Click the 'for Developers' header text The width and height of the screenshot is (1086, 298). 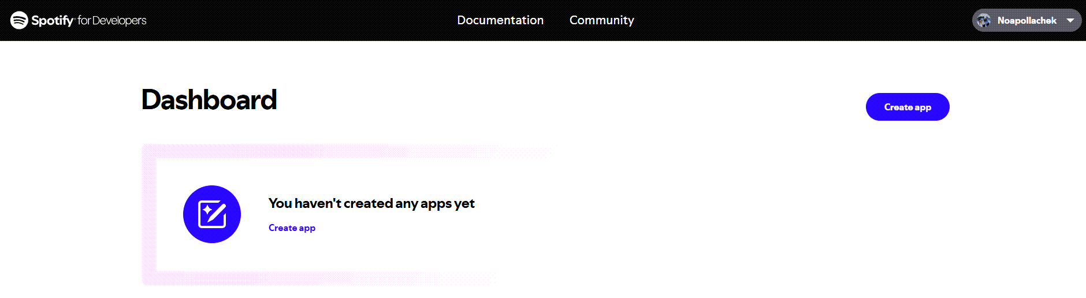(112, 21)
